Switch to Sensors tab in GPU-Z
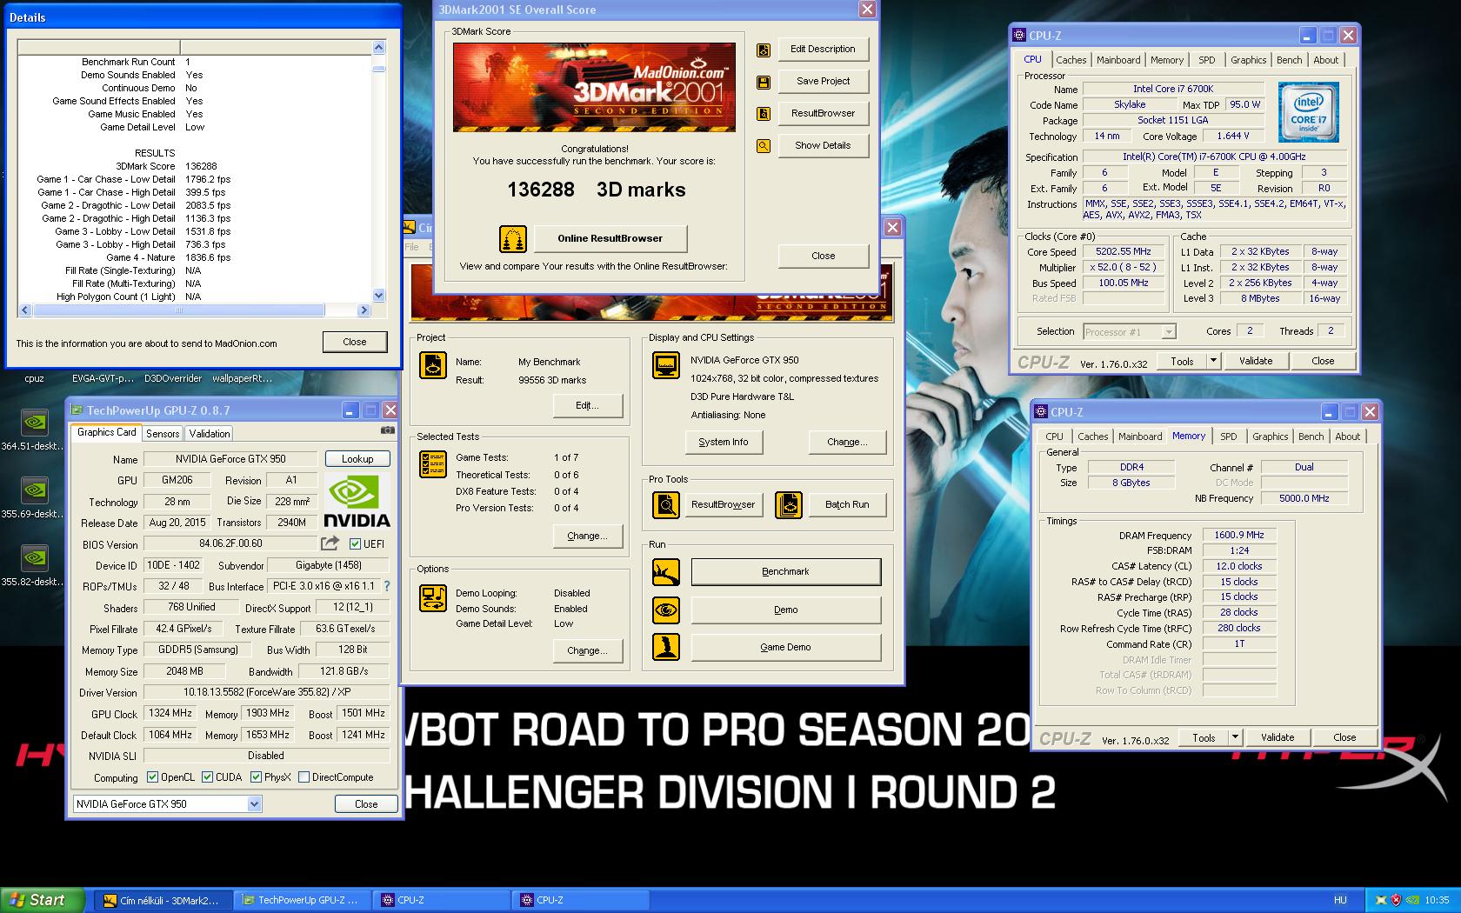 pos(163,434)
